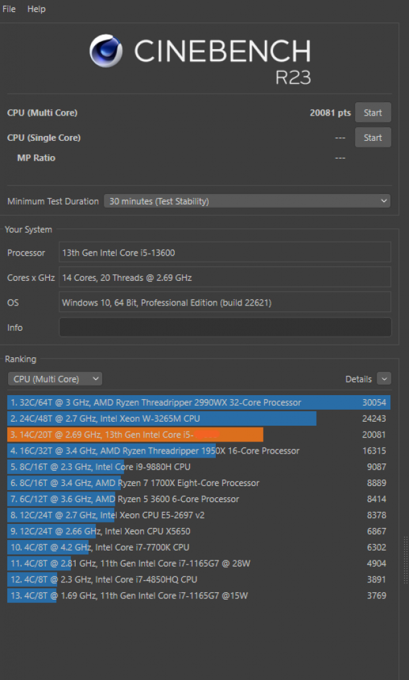Start the CPU Single Core test

click(x=373, y=137)
